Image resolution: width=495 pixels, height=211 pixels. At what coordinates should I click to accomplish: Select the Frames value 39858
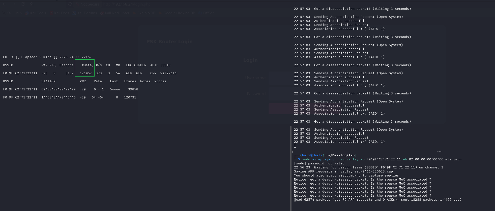click(133, 89)
